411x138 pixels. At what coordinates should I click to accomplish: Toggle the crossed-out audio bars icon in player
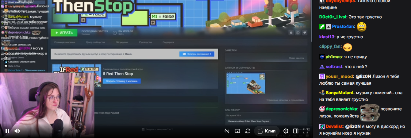click(227, 131)
